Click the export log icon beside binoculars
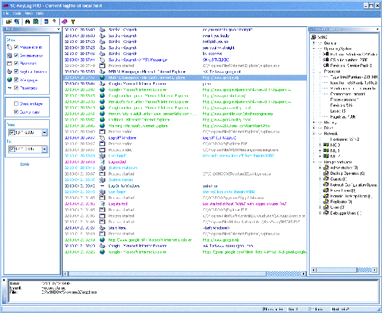 pyautogui.click(x=36, y=21)
